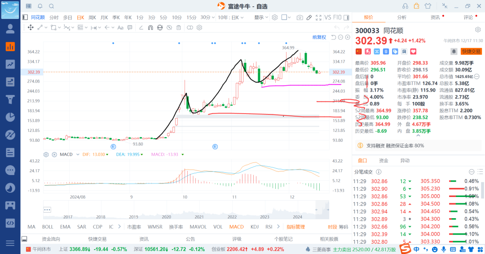The image size is (485, 254).
Task: Select the KDJ indicator
Action: tap(255, 227)
